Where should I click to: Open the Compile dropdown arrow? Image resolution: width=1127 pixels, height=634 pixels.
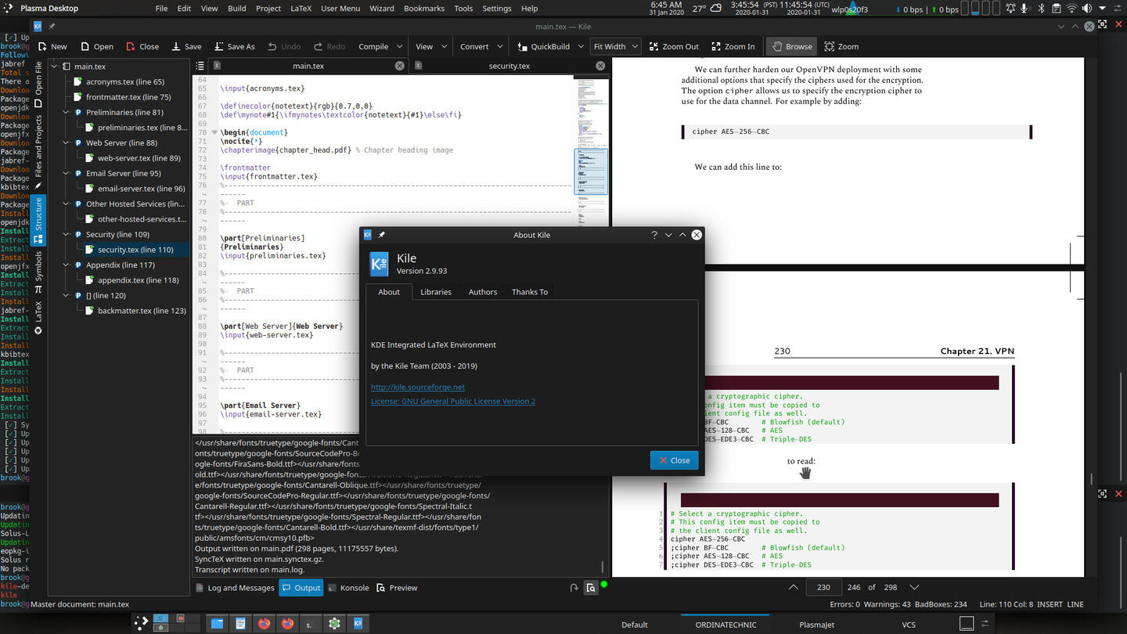pos(400,46)
